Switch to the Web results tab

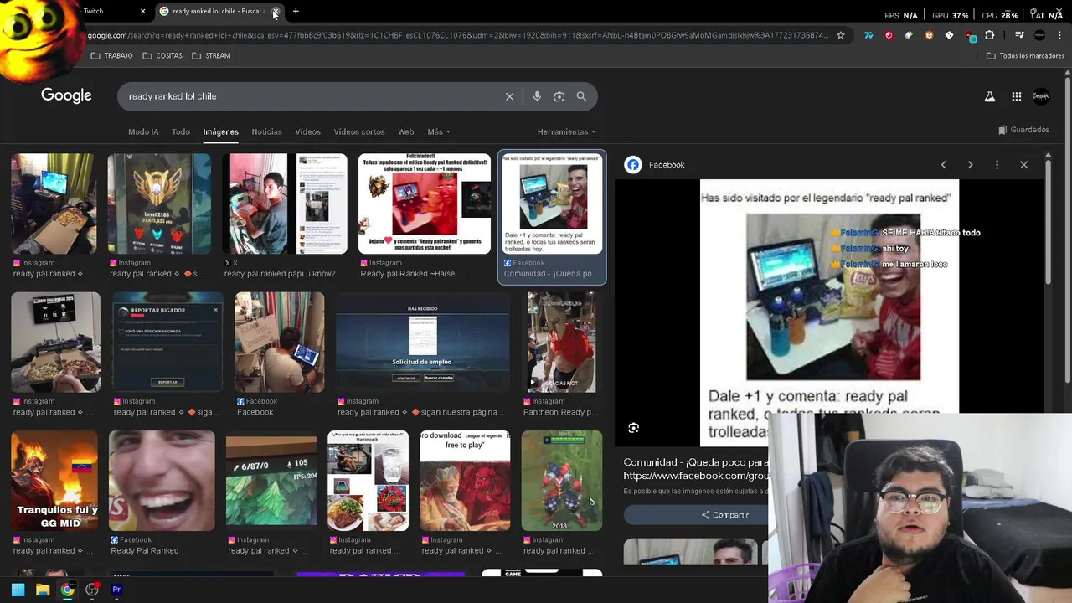pos(406,131)
